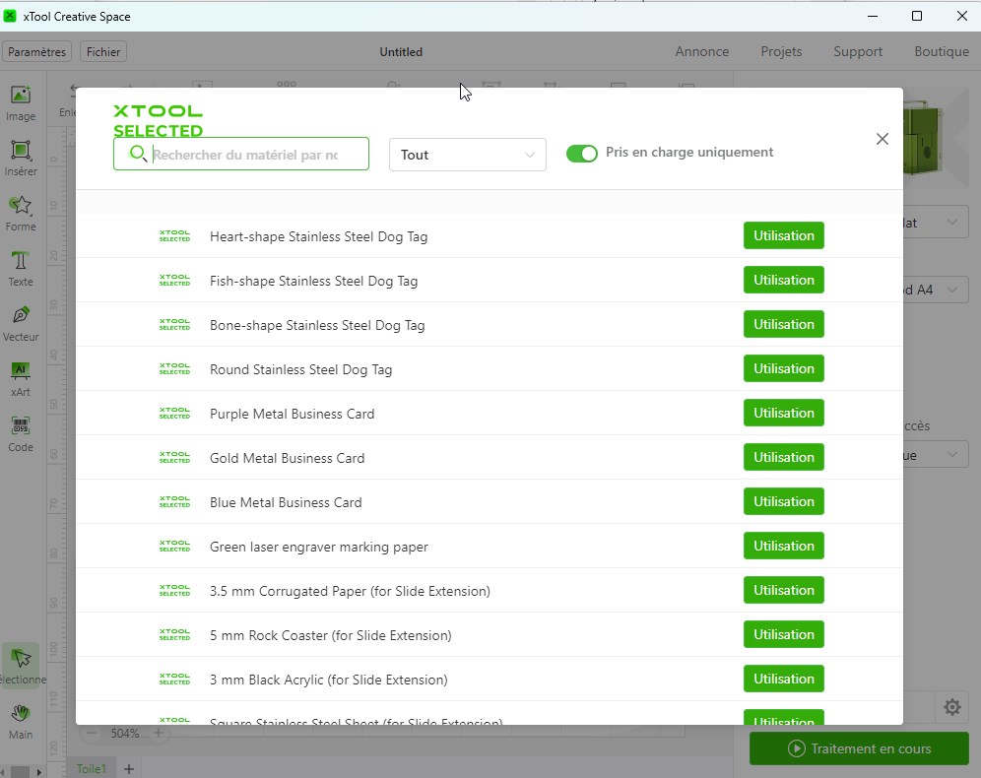Open the Code barcode tool
This screenshot has height=778, width=981.
click(21, 434)
